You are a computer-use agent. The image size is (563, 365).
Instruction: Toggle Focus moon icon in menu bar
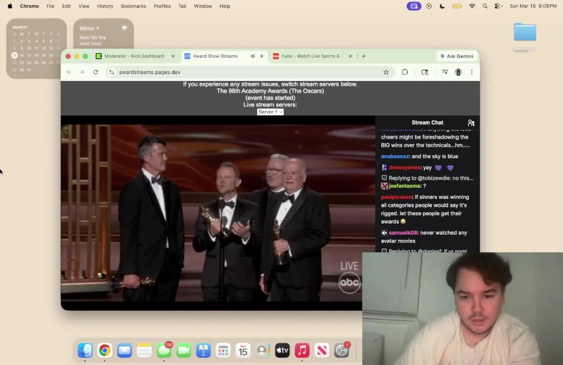pyautogui.click(x=442, y=6)
